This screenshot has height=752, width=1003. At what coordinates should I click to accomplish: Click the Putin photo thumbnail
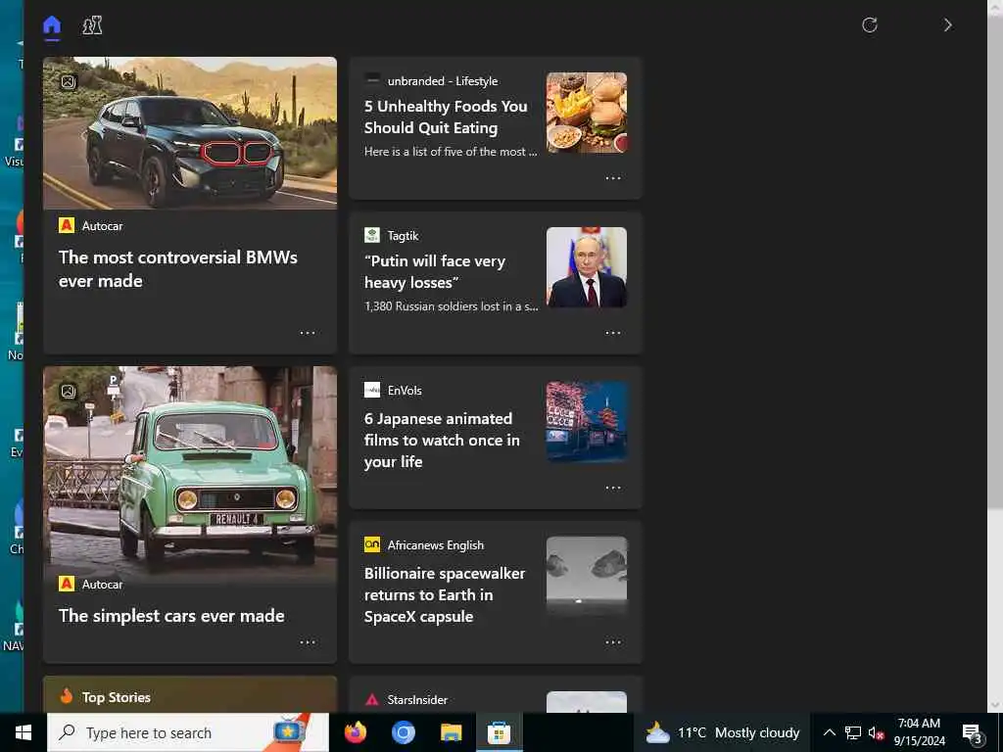tap(587, 267)
